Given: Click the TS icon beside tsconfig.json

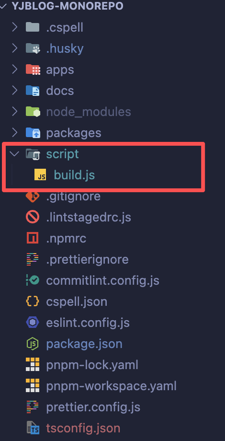Looking at the screenshot, I should pyautogui.click(x=33, y=428).
